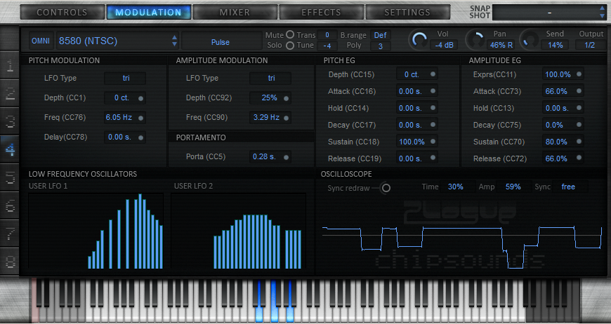Click MIDI learn dot for Sustain (CC18)

point(433,141)
